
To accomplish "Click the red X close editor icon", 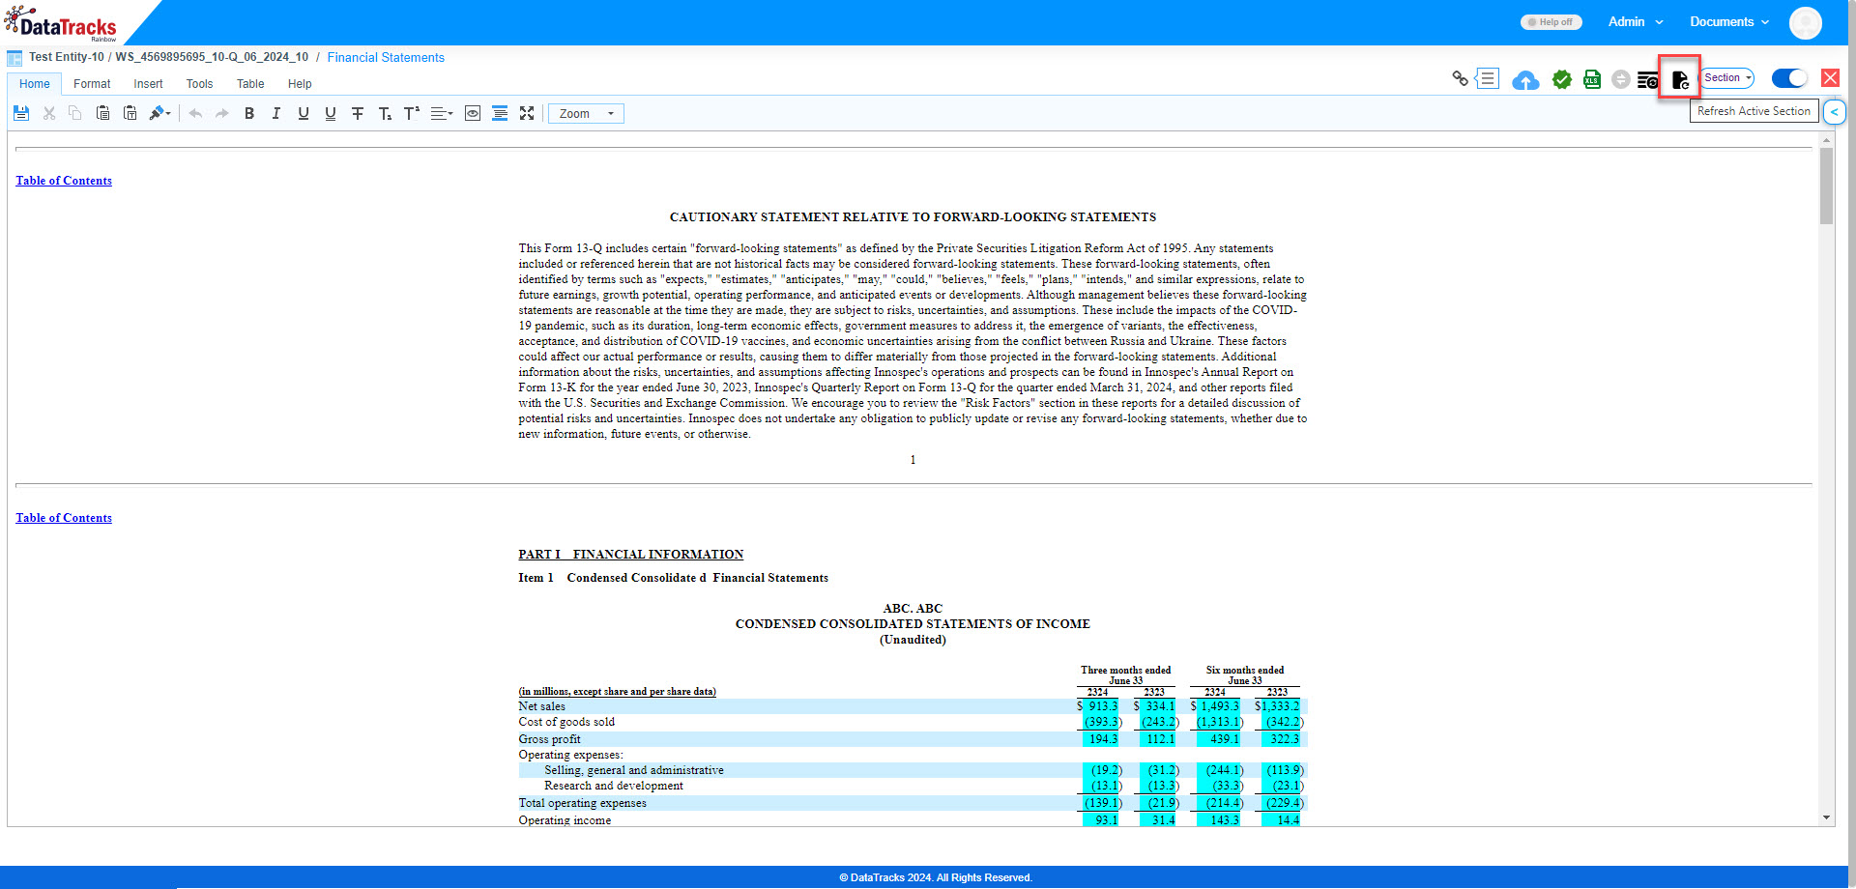I will click(1830, 78).
